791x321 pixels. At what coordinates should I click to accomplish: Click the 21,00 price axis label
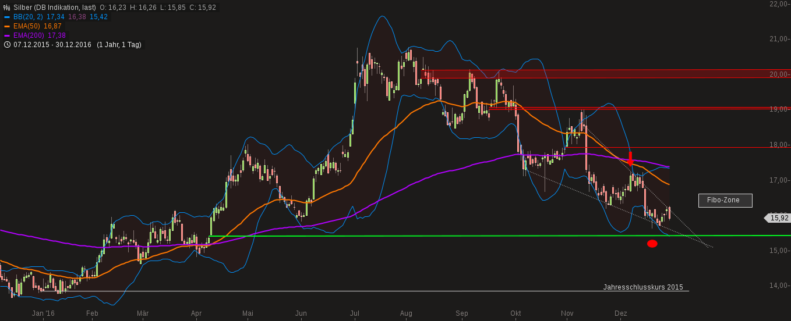coord(779,39)
